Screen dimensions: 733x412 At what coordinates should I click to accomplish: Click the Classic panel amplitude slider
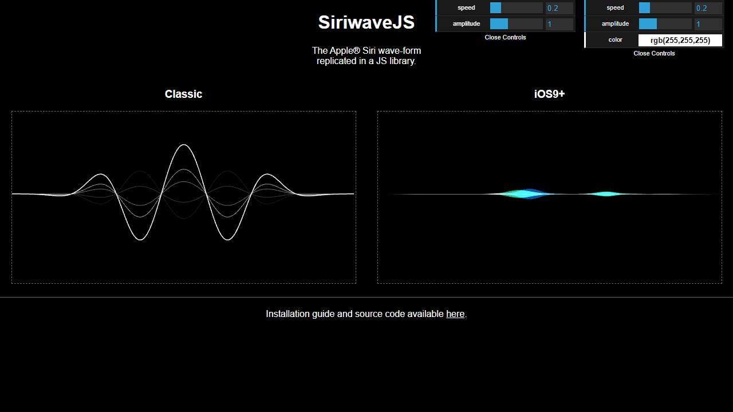[x=516, y=24]
